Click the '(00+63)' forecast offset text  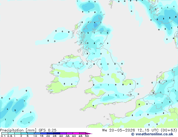pyautogui.click(x=169, y=130)
